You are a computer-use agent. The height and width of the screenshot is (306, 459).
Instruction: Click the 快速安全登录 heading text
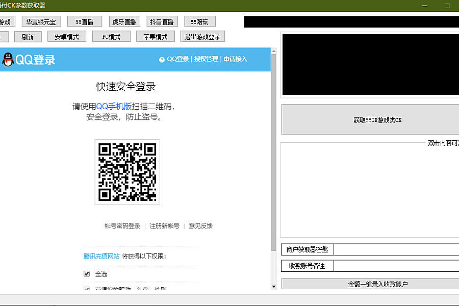[x=126, y=86]
